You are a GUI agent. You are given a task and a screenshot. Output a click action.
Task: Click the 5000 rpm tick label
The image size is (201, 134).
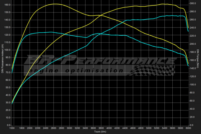tap(149, 128)
